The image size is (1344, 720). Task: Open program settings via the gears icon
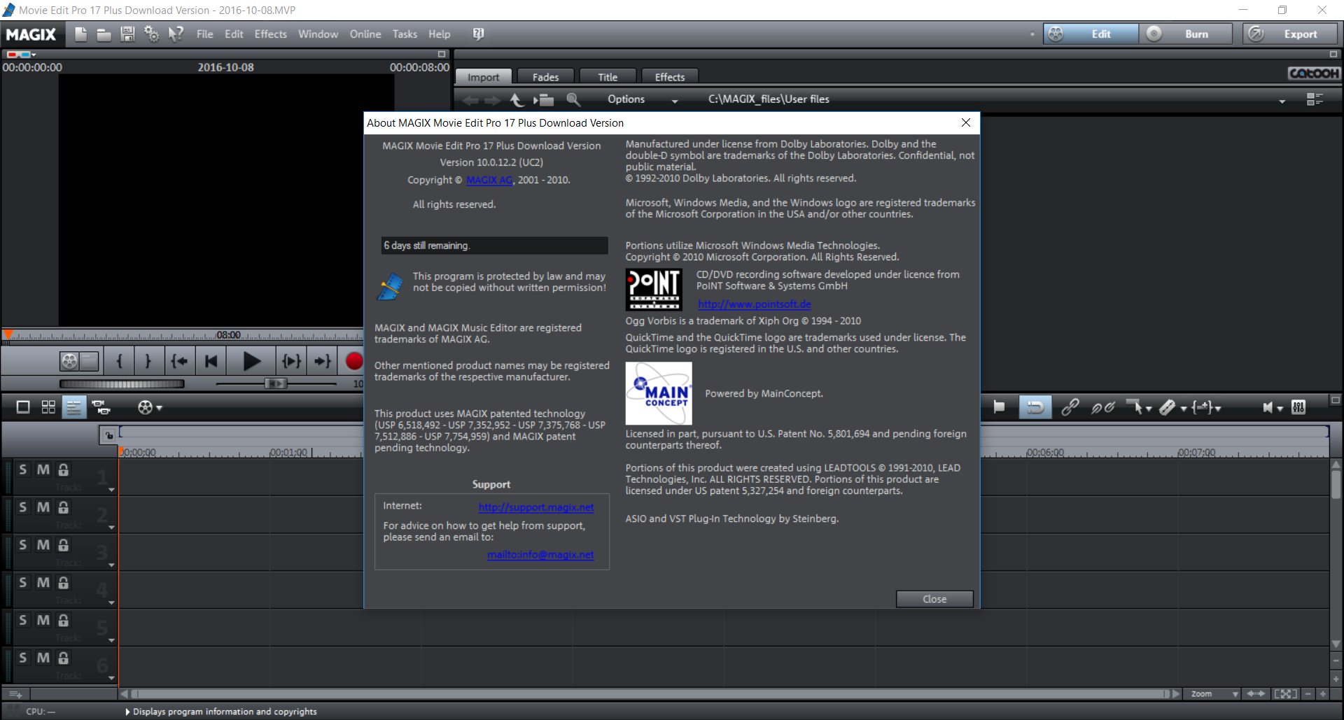(151, 34)
